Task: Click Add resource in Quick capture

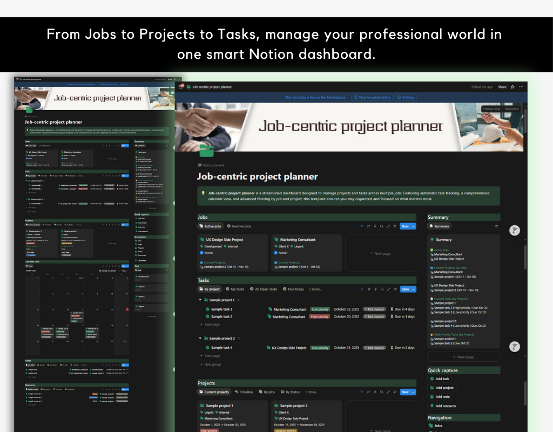Action: (443, 406)
